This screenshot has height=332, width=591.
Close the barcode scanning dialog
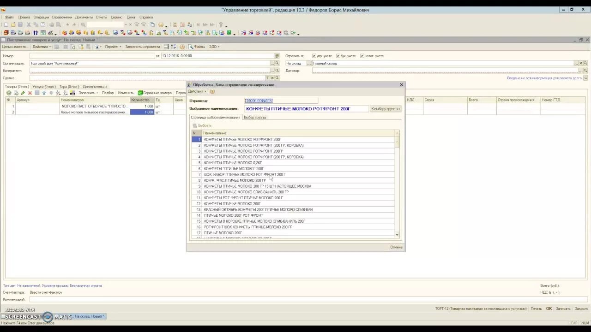tap(401, 85)
